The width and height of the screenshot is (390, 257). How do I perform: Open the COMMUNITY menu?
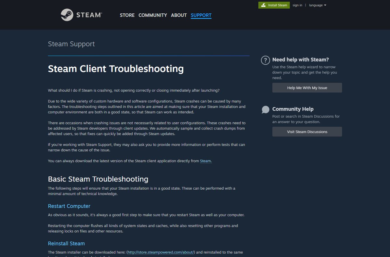[x=153, y=15]
